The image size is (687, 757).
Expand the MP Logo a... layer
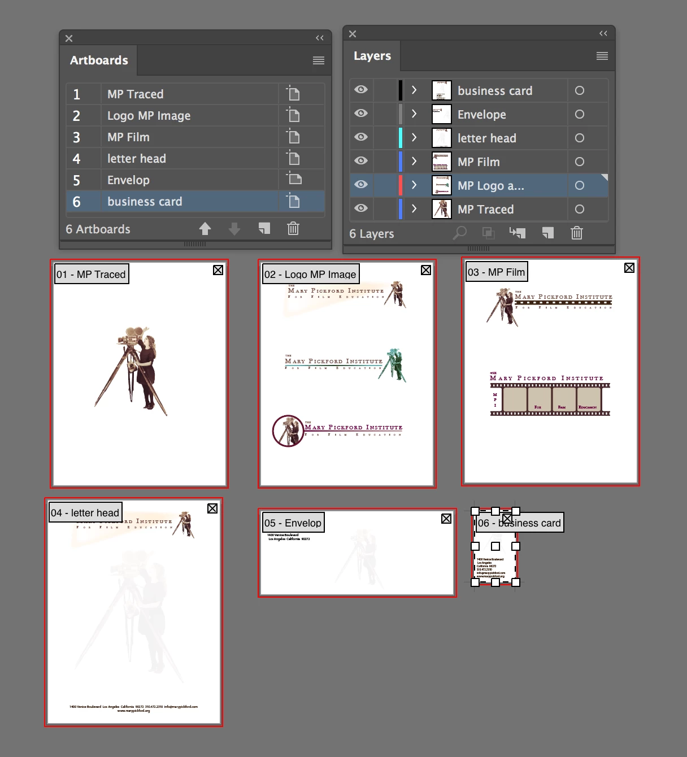point(414,185)
